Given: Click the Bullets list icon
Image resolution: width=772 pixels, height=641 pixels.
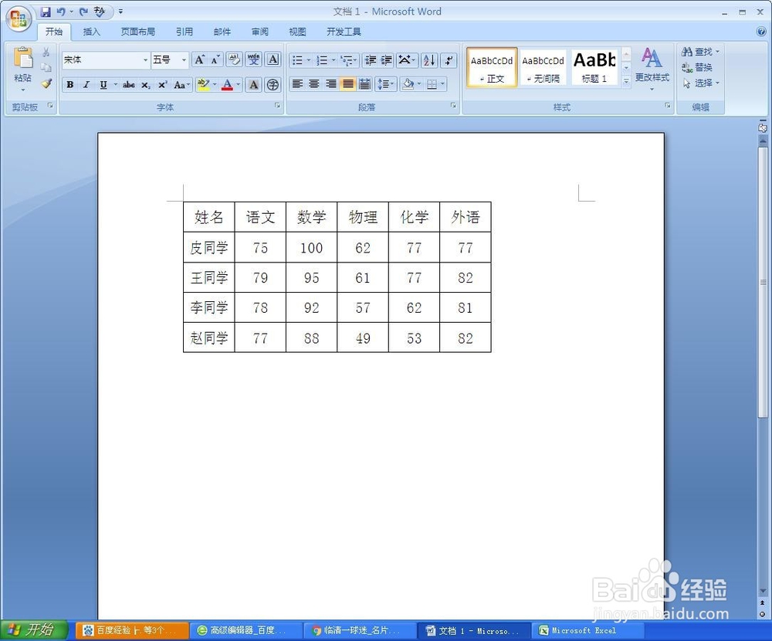Looking at the screenshot, I should click(x=297, y=60).
